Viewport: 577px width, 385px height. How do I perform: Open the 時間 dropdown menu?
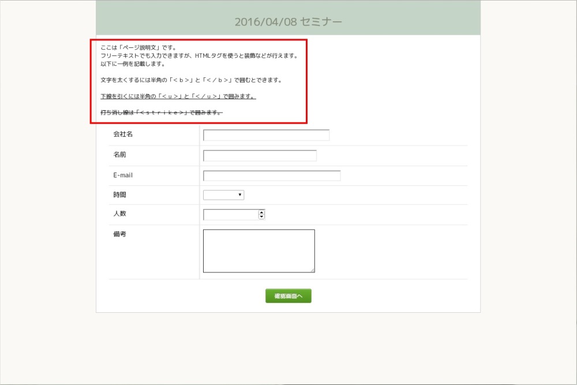point(223,195)
